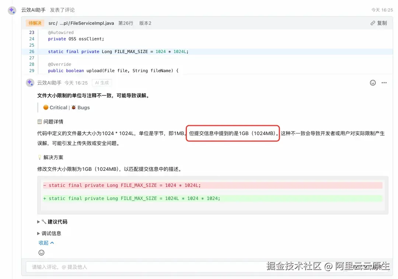
Task: Expand the 调试信息 section
Action: pos(38,233)
